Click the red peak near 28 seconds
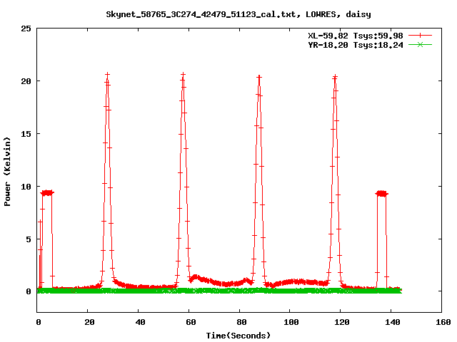457x342 pixels. 108,74
